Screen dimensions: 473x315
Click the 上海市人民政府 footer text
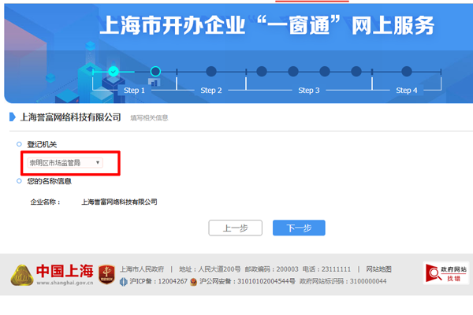pyautogui.click(x=142, y=269)
